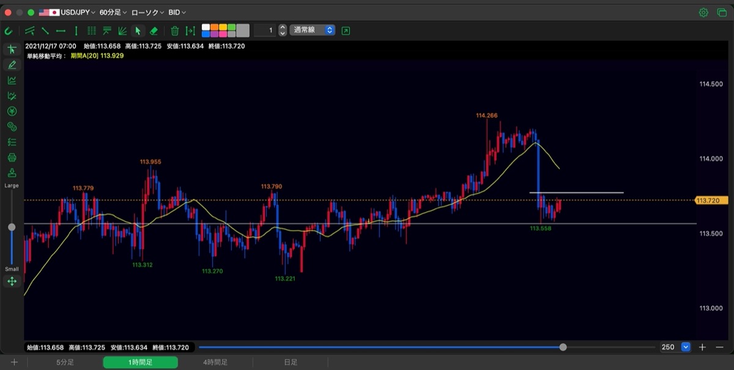Screen dimensions: 734x370
Task: Open the ローソク chart type dropdown
Action: click(147, 12)
